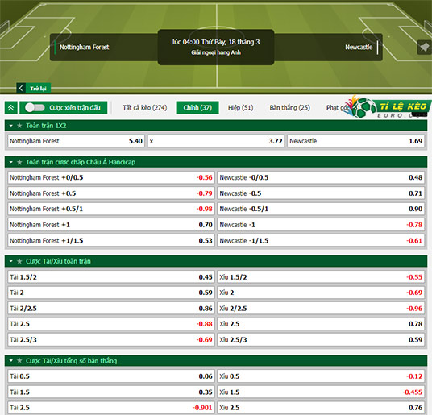The height and width of the screenshot is (415, 432).
Task: Select Newcastle -1 at -0.78
Action: tap(321, 225)
